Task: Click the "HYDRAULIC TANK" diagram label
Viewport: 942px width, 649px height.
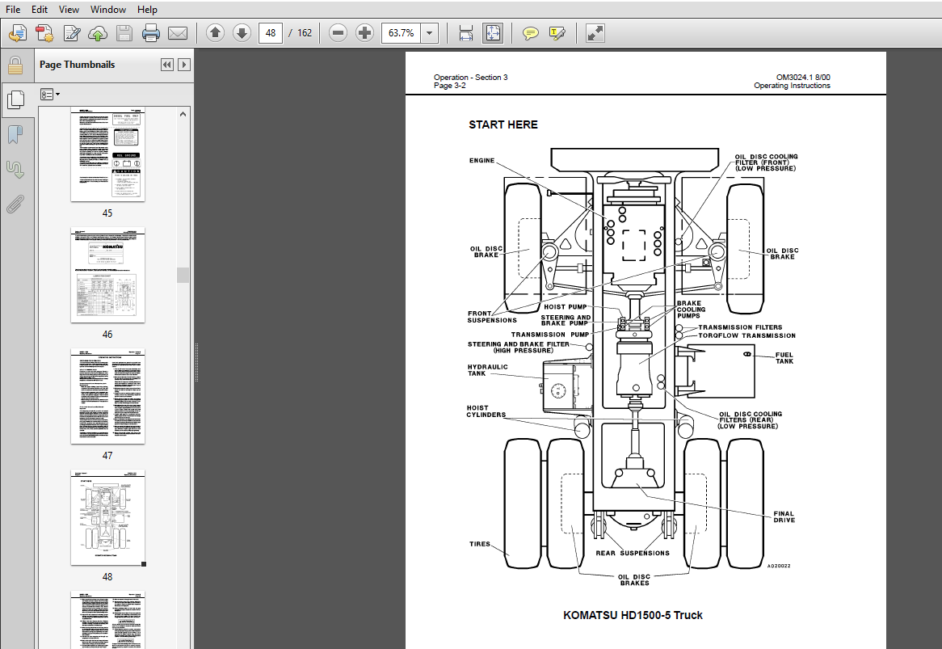Action: click(487, 370)
